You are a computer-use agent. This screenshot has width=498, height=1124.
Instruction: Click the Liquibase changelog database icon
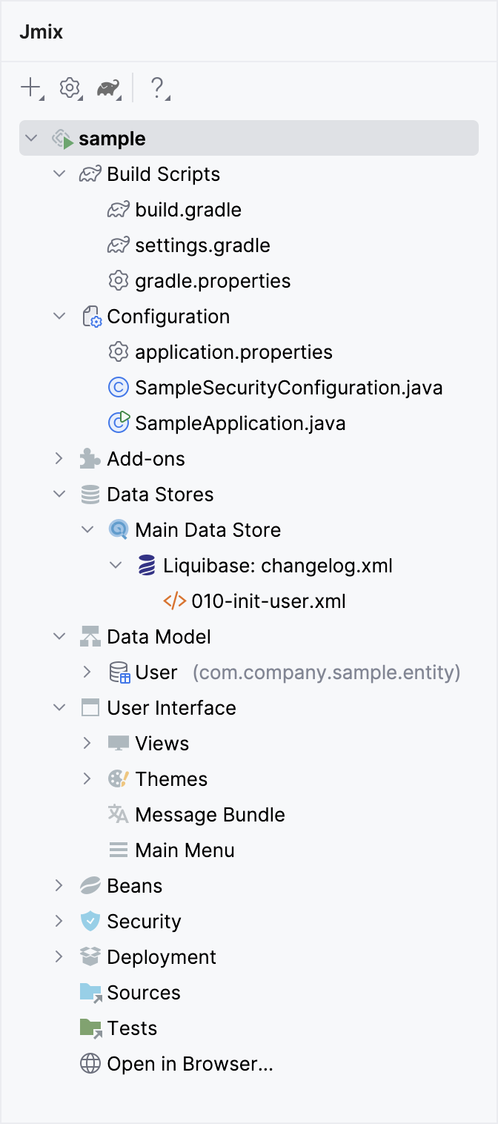pyautogui.click(x=147, y=566)
